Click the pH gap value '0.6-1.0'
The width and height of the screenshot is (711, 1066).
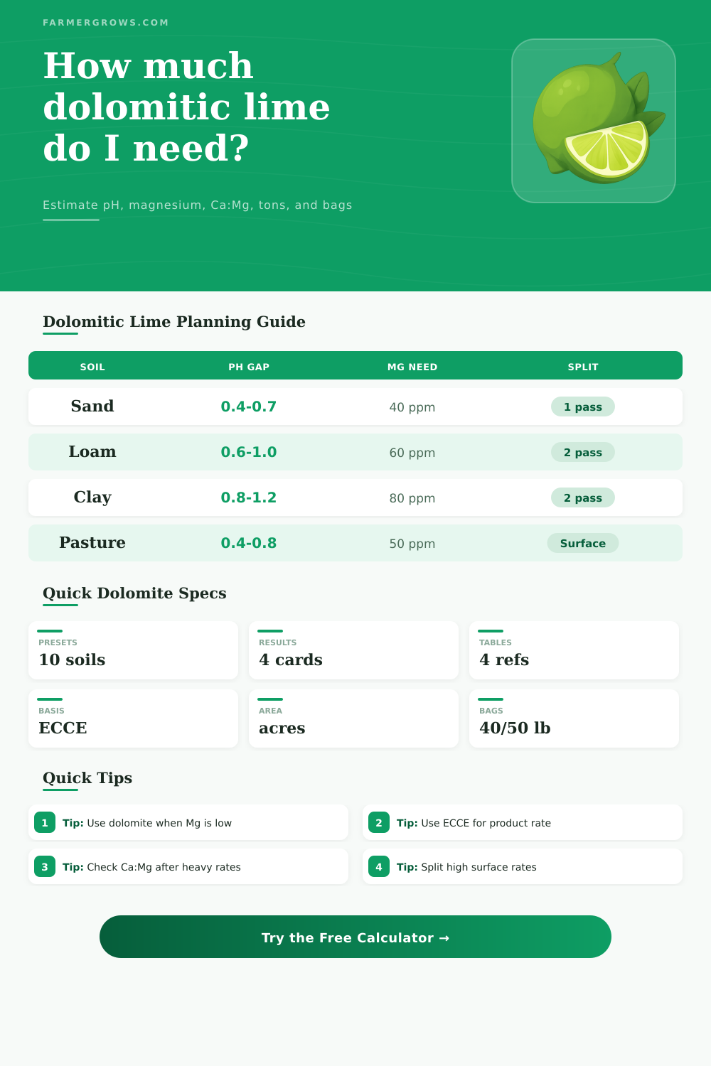pos(249,452)
